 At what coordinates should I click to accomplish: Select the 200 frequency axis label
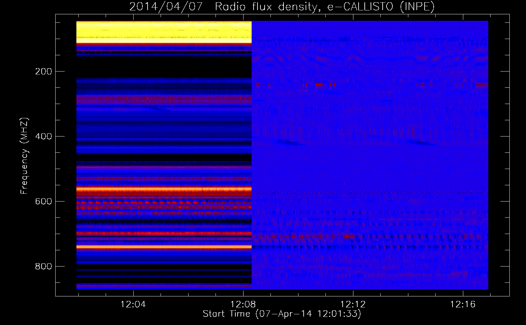tap(44, 71)
